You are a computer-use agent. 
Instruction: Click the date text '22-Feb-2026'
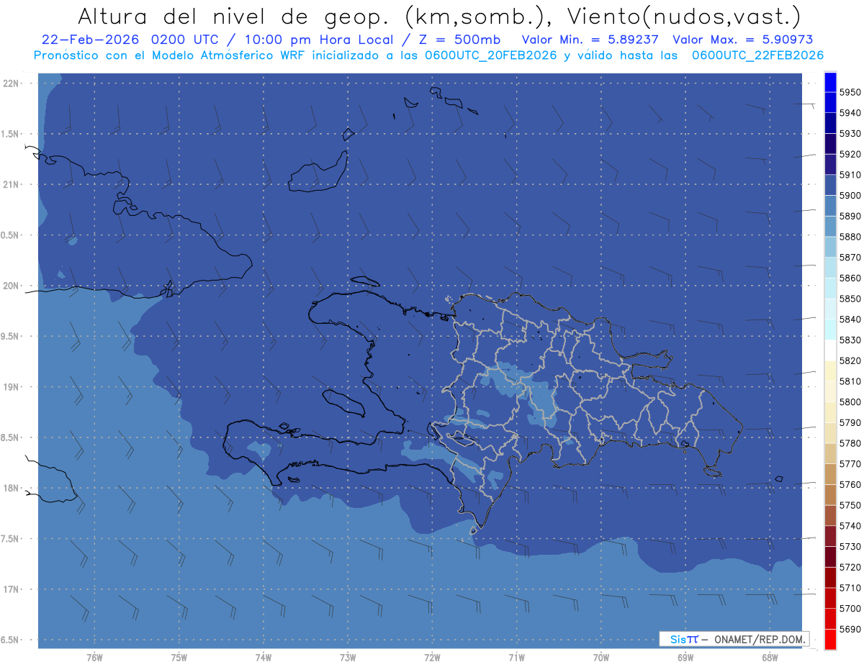(91, 40)
